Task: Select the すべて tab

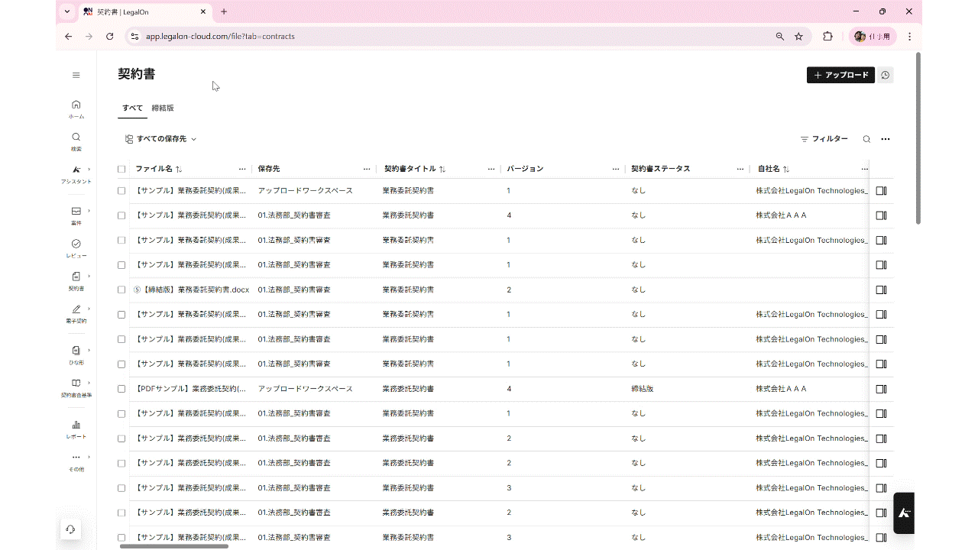Action: (x=132, y=108)
